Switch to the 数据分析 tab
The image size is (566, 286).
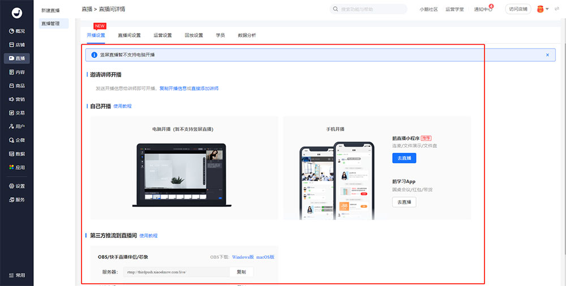(246, 35)
